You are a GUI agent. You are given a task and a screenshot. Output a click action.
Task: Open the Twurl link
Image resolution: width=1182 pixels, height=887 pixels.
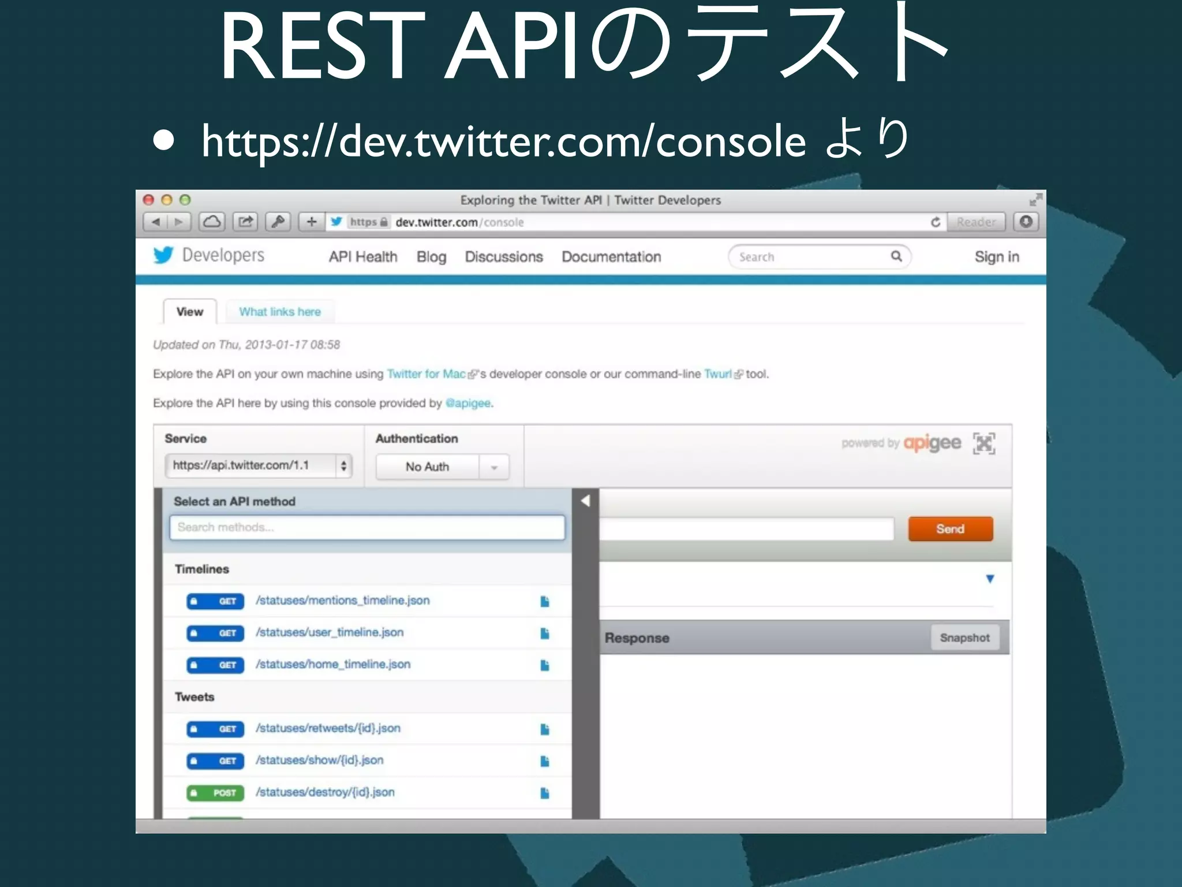[x=718, y=374]
